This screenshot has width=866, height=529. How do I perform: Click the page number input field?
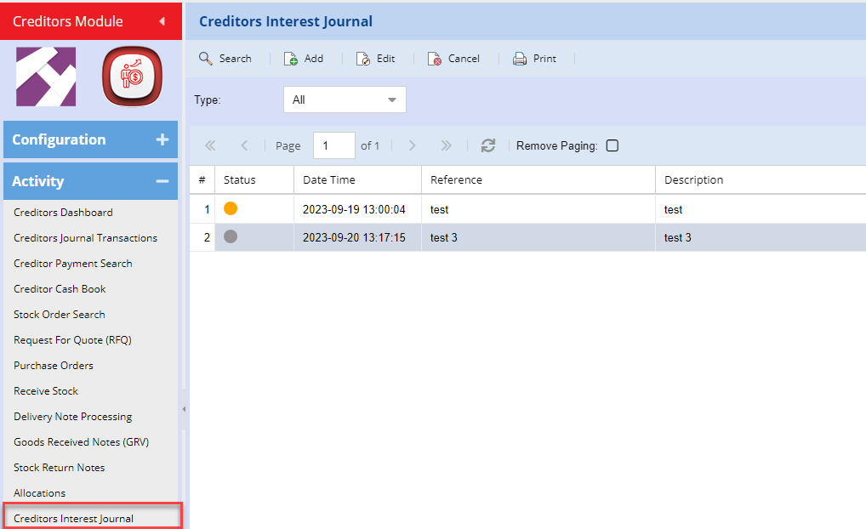click(334, 145)
